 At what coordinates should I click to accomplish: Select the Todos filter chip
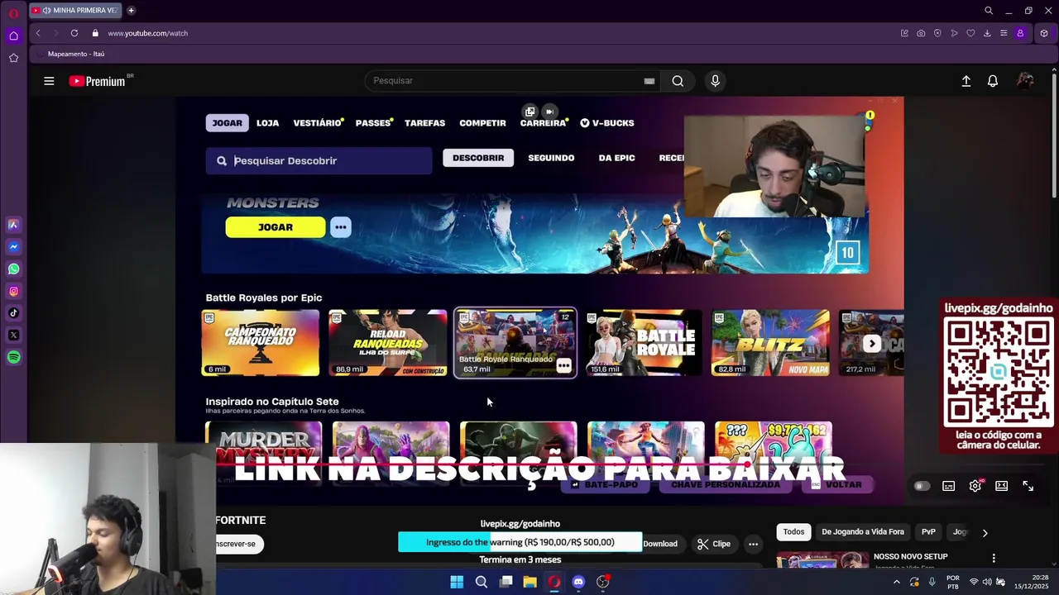pyautogui.click(x=793, y=532)
